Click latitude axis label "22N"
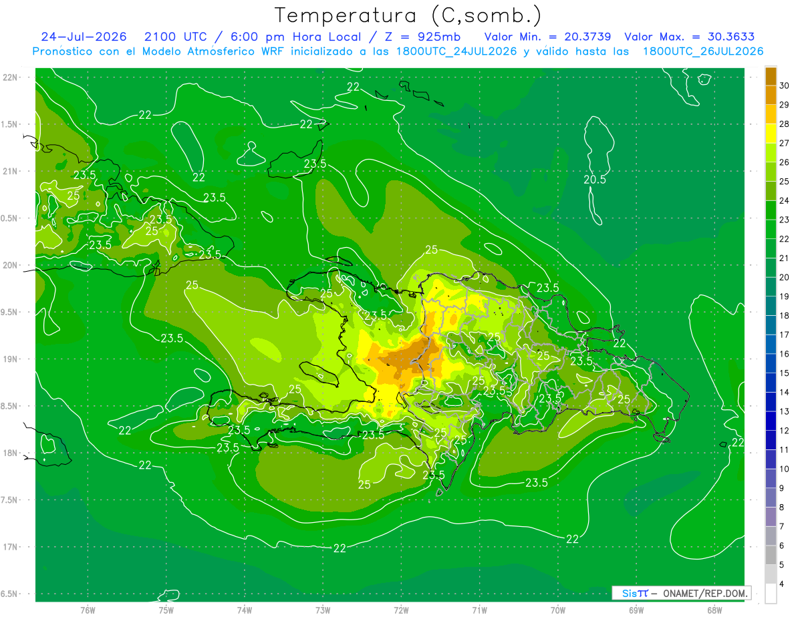802x619 pixels. click(x=11, y=77)
